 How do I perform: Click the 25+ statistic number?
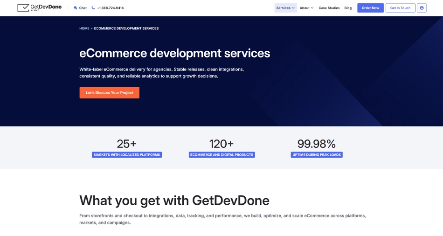tap(126, 144)
